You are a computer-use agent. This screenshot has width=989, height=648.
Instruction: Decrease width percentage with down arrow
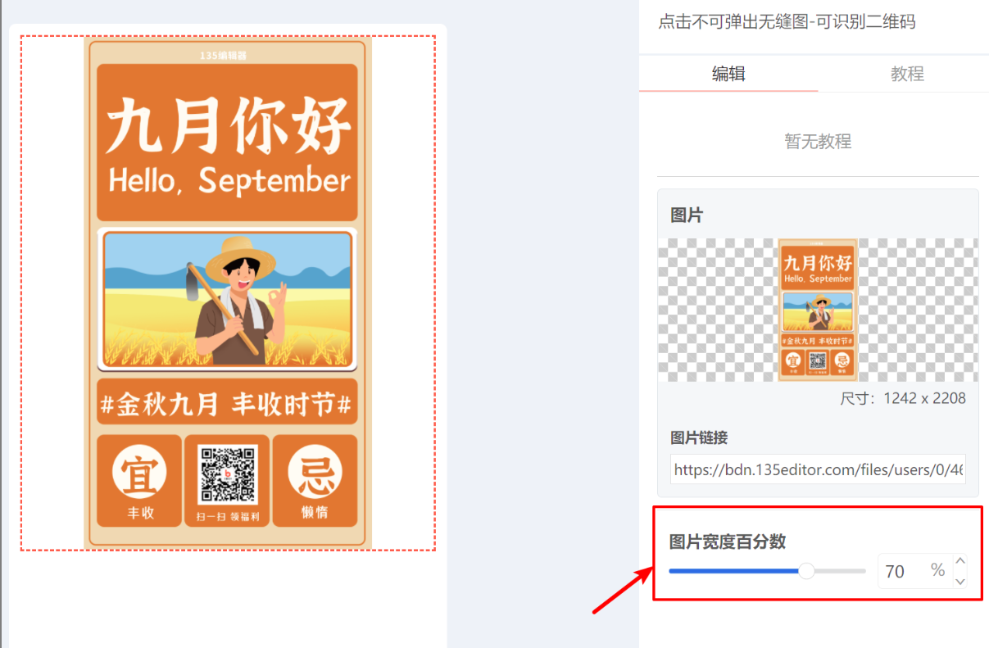960,581
